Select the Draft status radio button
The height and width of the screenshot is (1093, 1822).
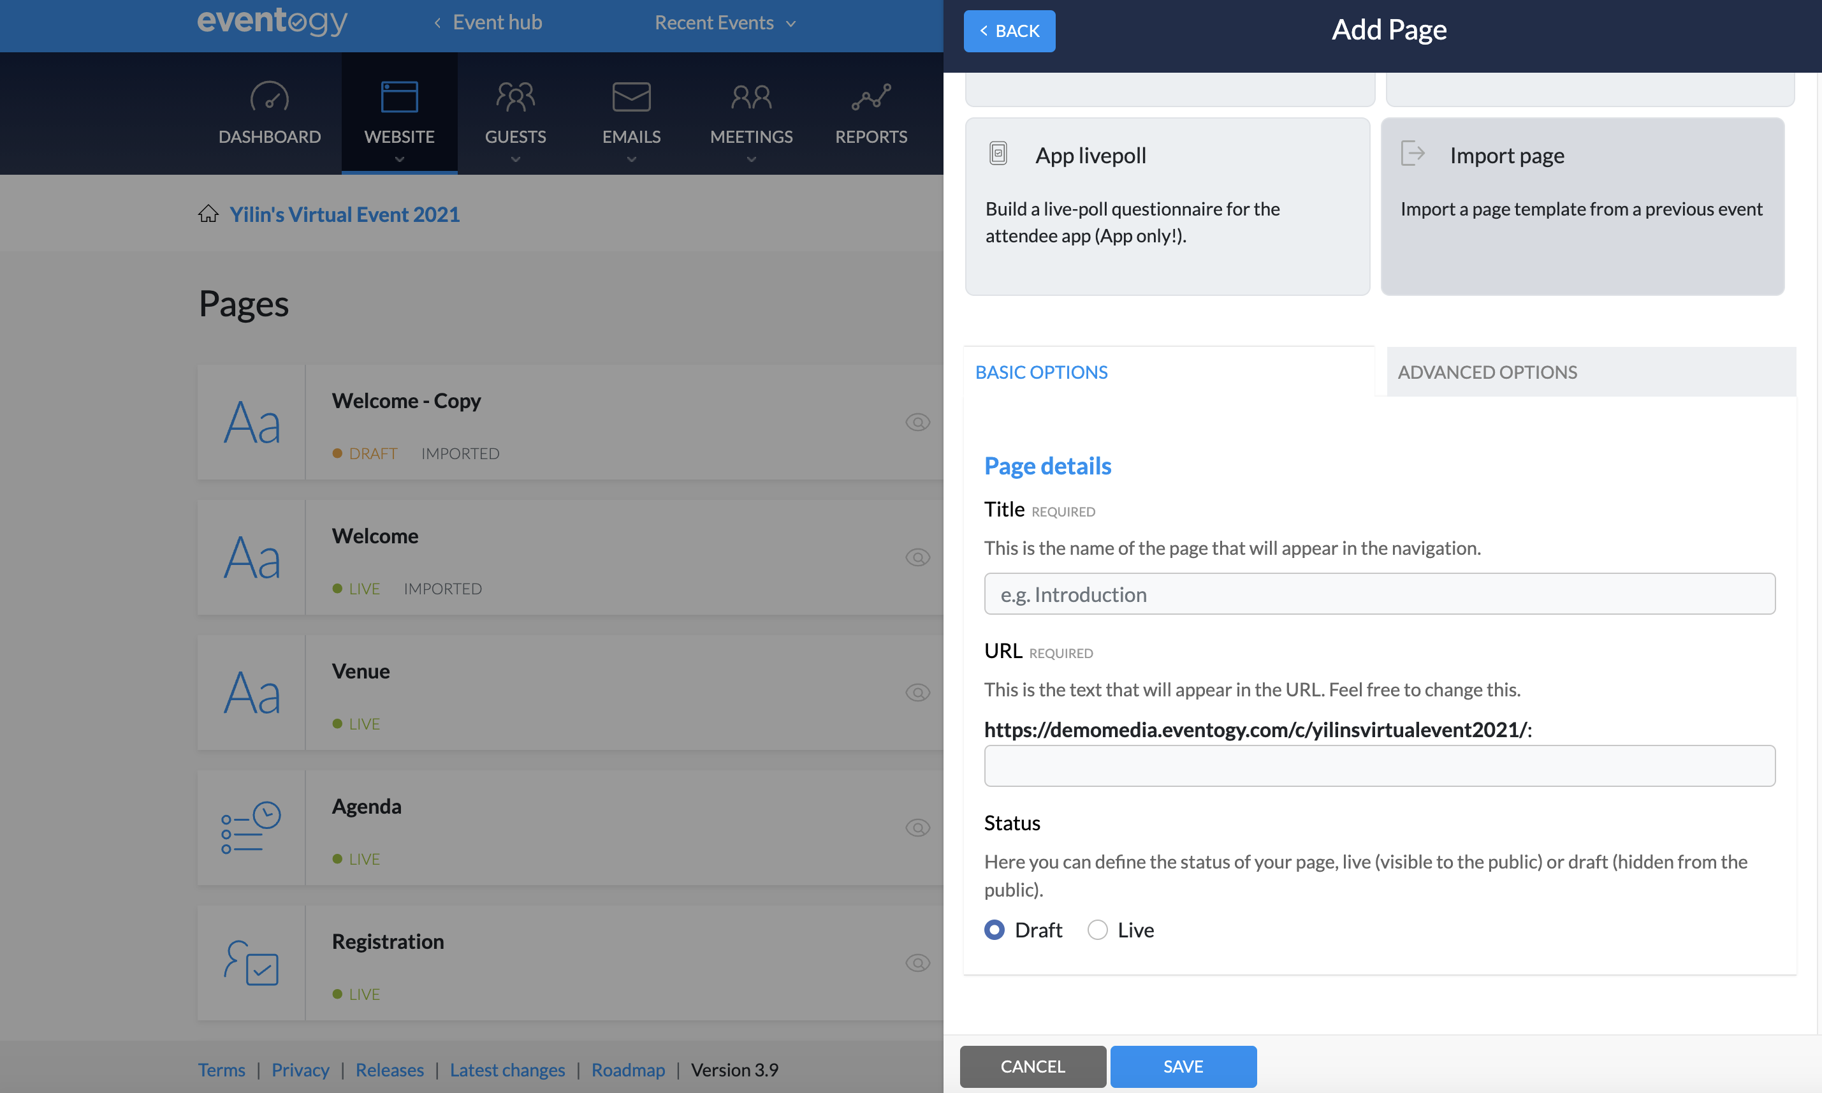(994, 930)
